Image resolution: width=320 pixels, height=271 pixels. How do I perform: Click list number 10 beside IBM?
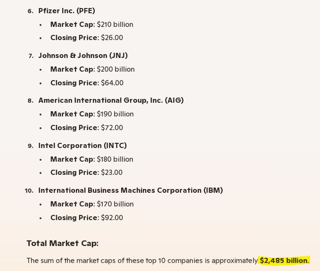[x=29, y=191]
